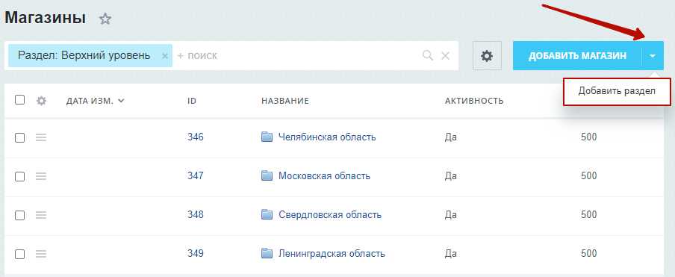Sort by 'Дата изм.' column
Viewport: 675px width, 277px height.
(x=95, y=101)
